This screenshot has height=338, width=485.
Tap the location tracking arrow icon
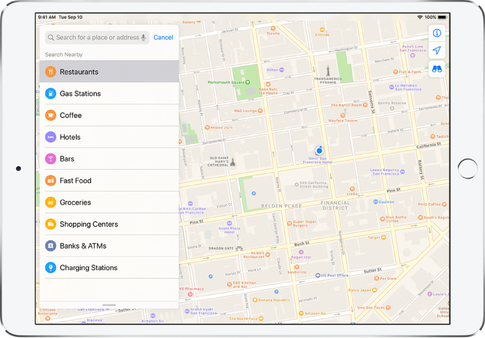pyautogui.click(x=437, y=51)
